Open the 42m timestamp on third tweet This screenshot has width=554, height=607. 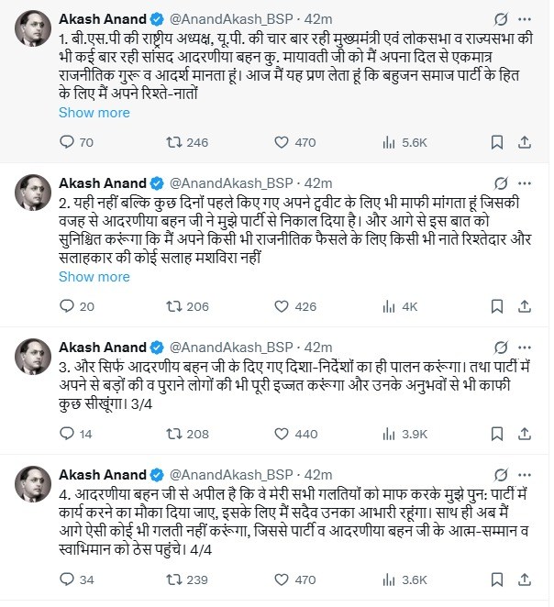coord(318,348)
